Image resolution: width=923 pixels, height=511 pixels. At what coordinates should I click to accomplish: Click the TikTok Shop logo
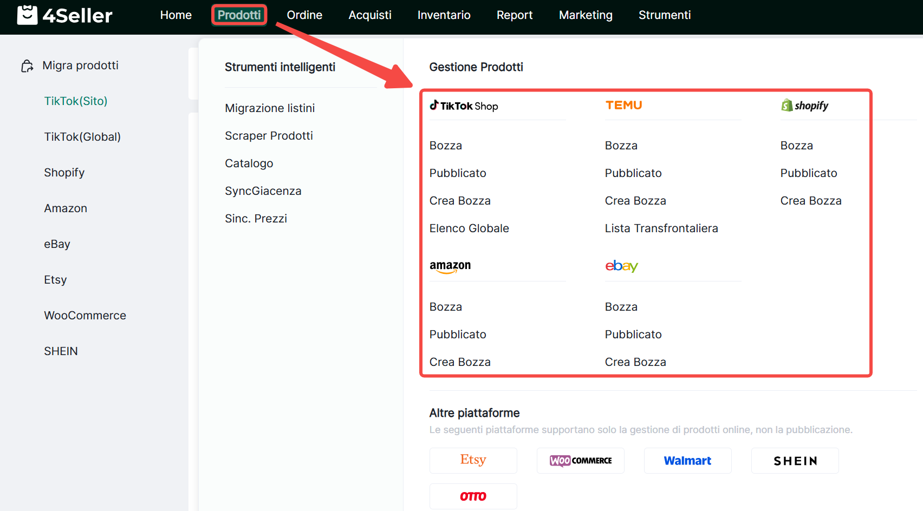pyautogui.click(x=464, y=106)
